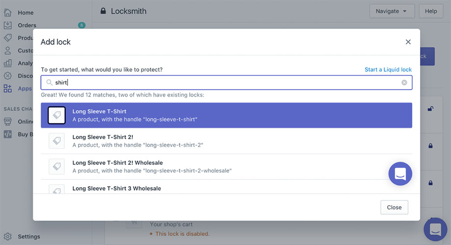Open the chat bubble inside the dialog
Viewport: 451px width, 245px height.
(x=400, y=173)
